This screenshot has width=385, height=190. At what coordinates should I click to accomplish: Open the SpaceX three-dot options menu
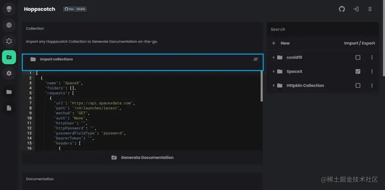click(x=372, y=71)
